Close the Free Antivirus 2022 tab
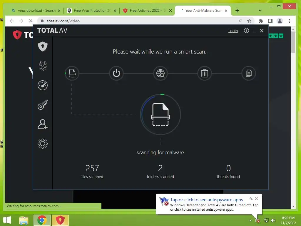The height and width of the screenshot is (226, 301). pyautogui.click(x=170, y=11)
